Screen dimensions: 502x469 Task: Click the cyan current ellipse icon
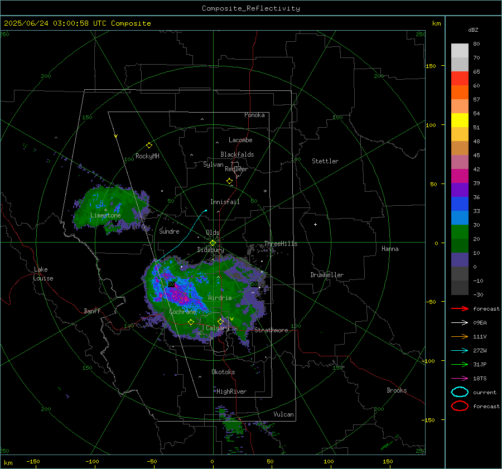pyautogui.click(x=460, y=392)
